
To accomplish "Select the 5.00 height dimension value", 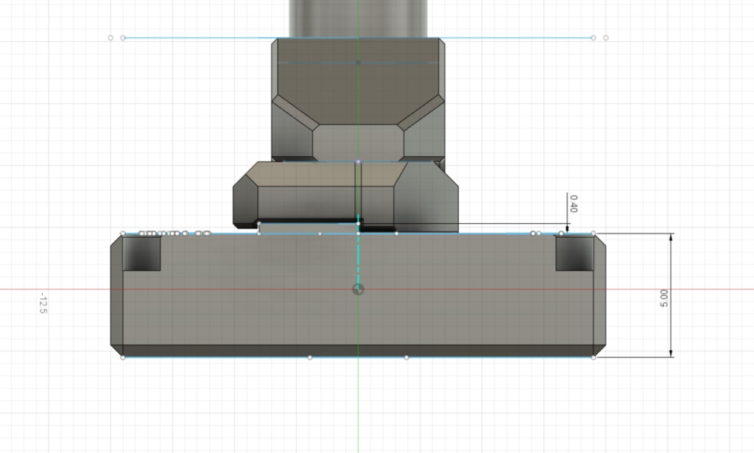I will pos(664,298).
